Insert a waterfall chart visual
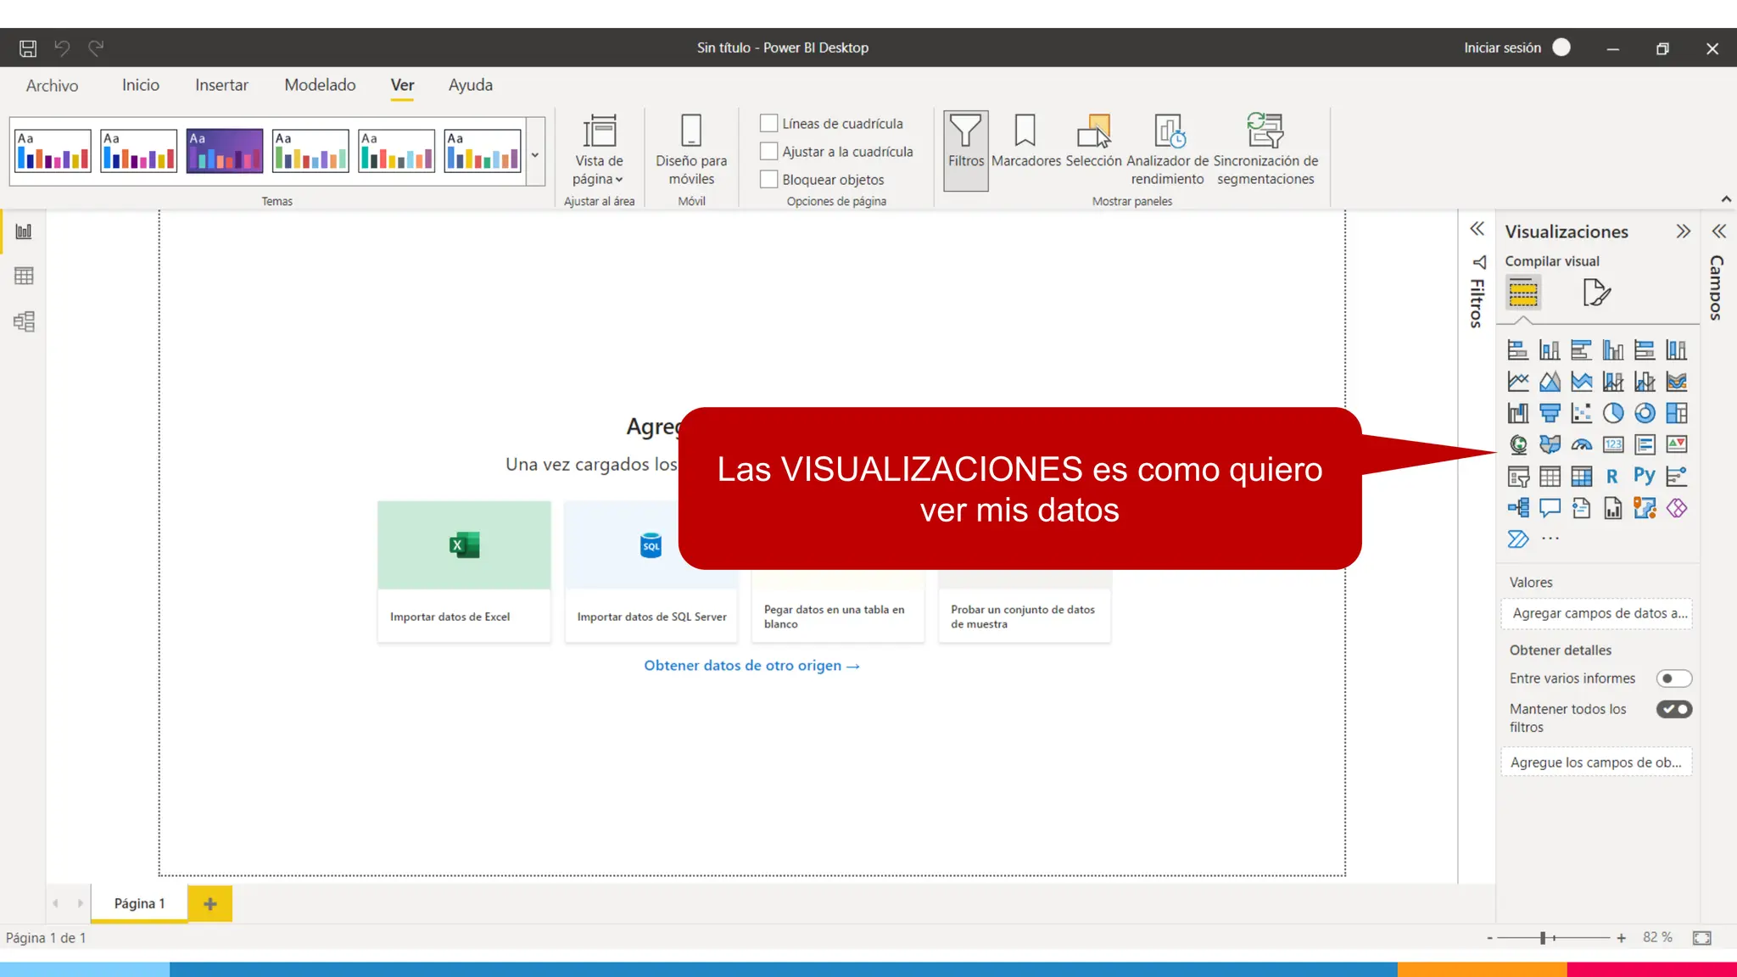This screenshot has height=977, width=1737. 1518,413
